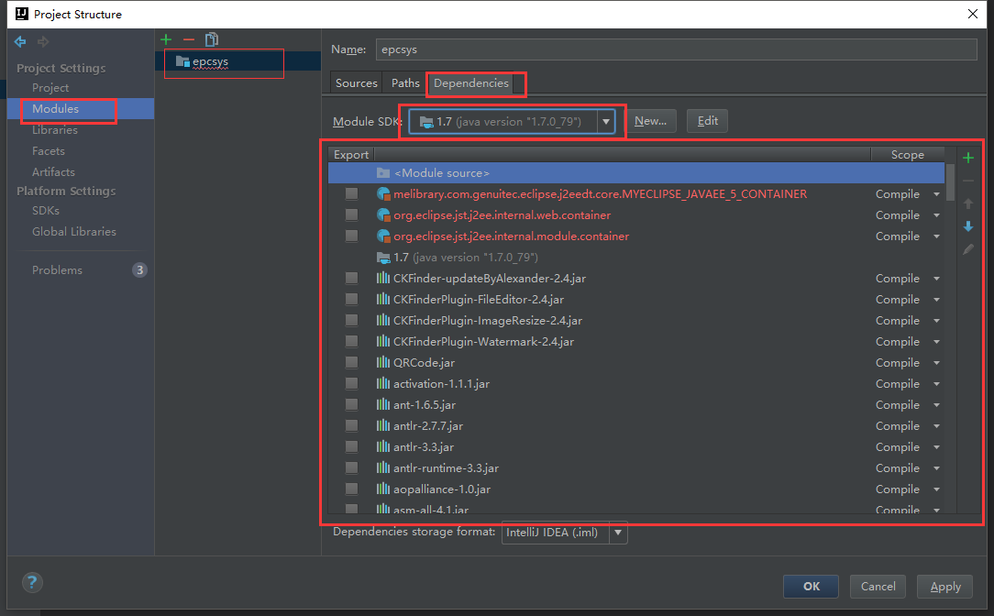This screenshot has width=994, height=616.
Task: Enable export for ant-1.6.5.jar
Action: [351, 405]
